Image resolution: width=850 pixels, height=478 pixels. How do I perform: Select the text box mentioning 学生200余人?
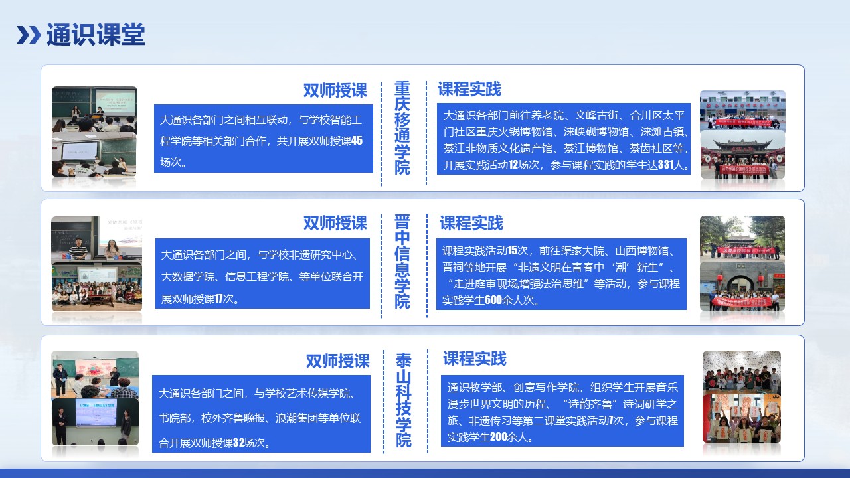click(562, 412)
